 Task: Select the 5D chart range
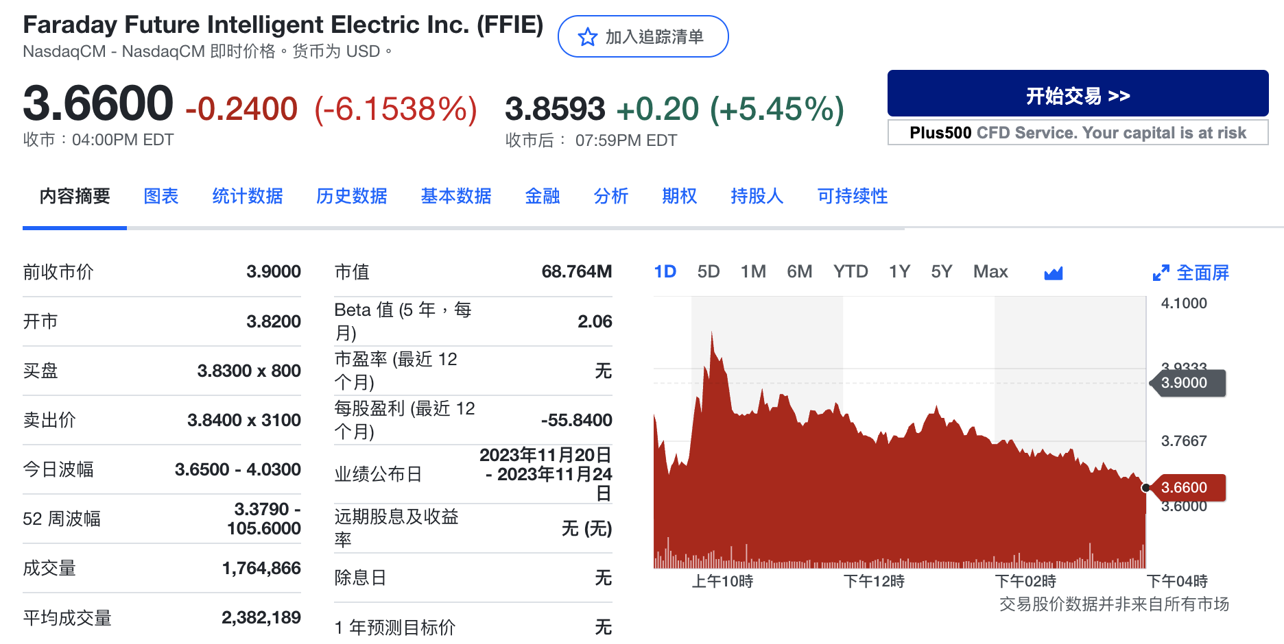709,271
